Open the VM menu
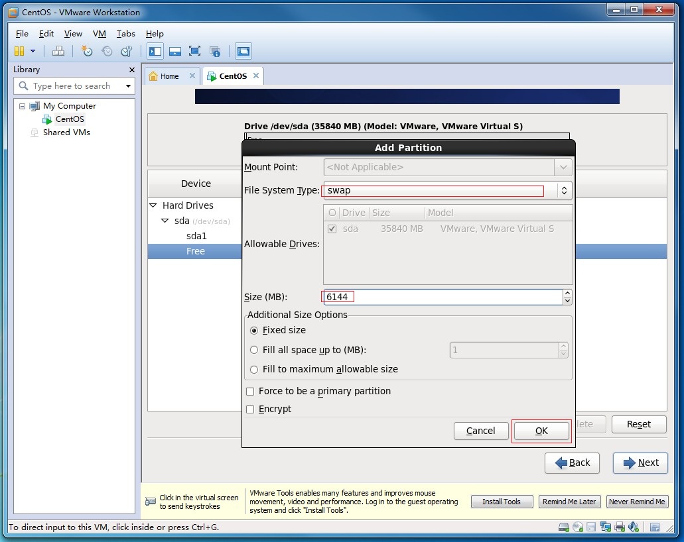Viewport: 684px width, 542px height. (x=99, y=34)
